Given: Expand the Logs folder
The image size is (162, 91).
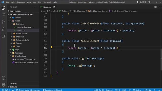Looking at the screenshot, I should 23,50.
